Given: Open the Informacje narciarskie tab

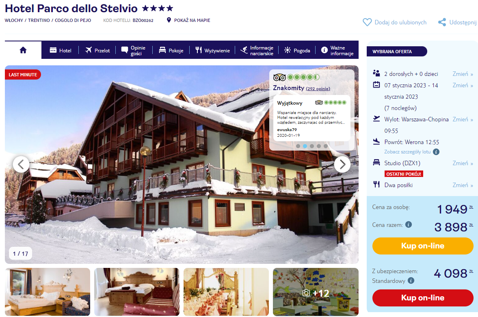Looking at the screenshot, I should pyautogui.click(x=257, y=50).
